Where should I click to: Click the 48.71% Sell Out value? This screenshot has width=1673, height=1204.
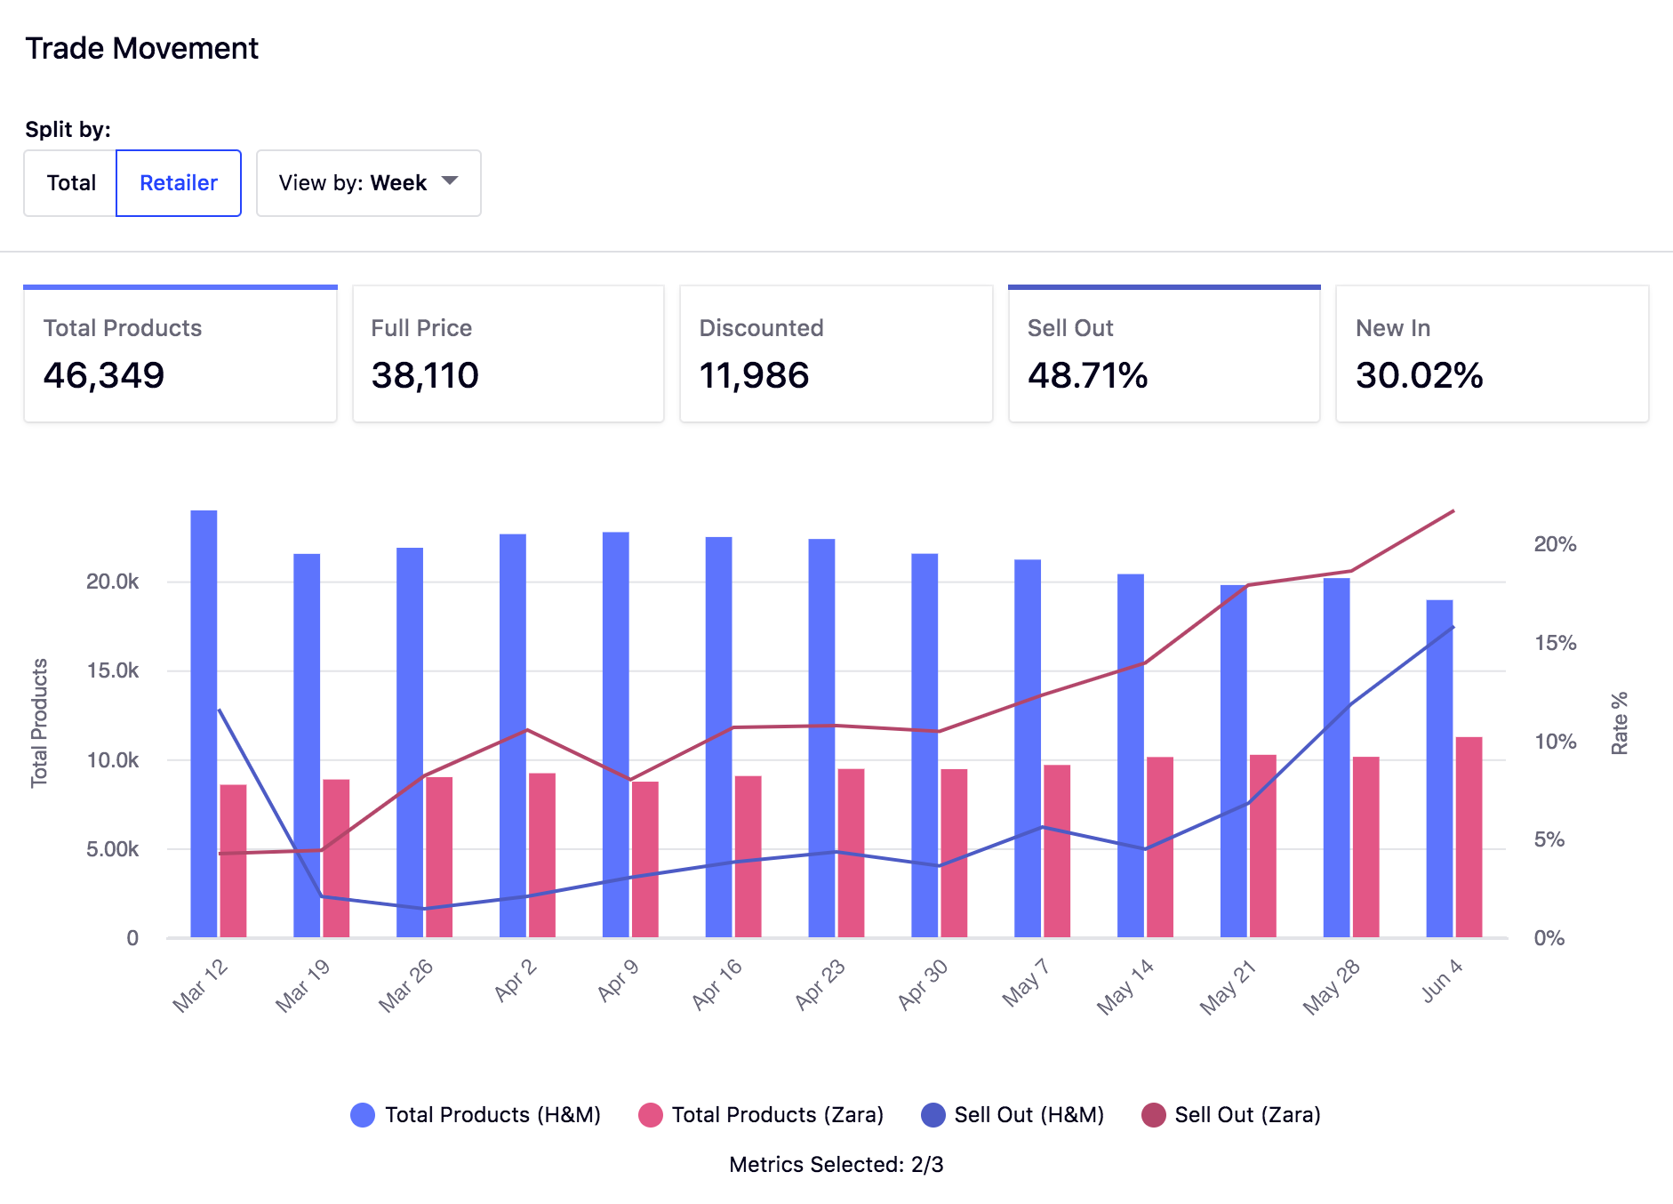coord(1088,375)
